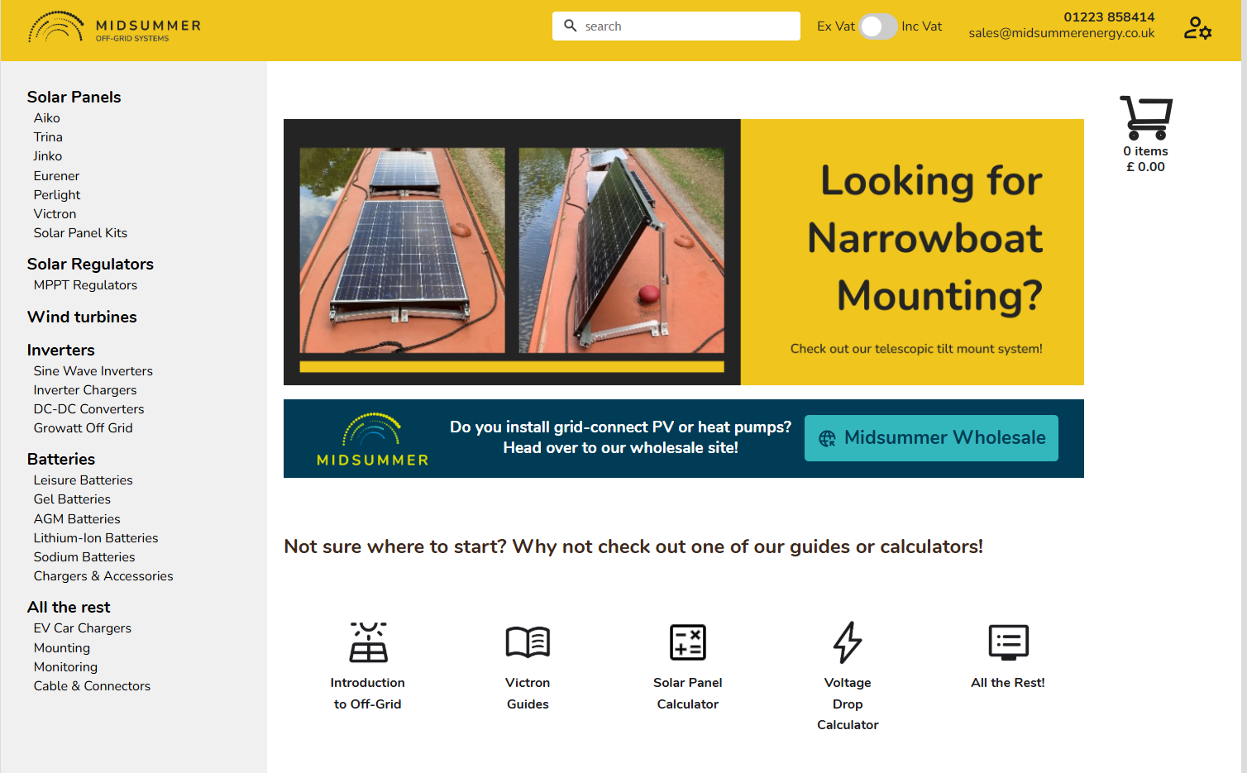
Task: Select MPPT Regulators in the sidebar
Action: (x=85, y=285)
